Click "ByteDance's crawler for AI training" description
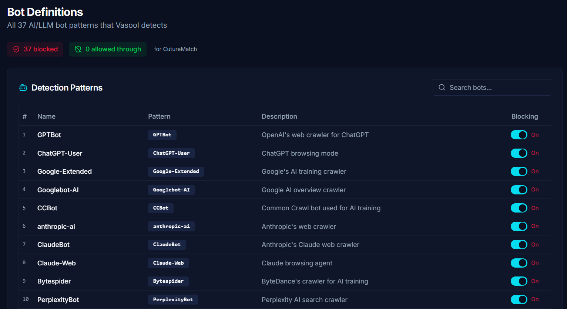The width and height of the screenshot is (567, 309). [315, 281]
